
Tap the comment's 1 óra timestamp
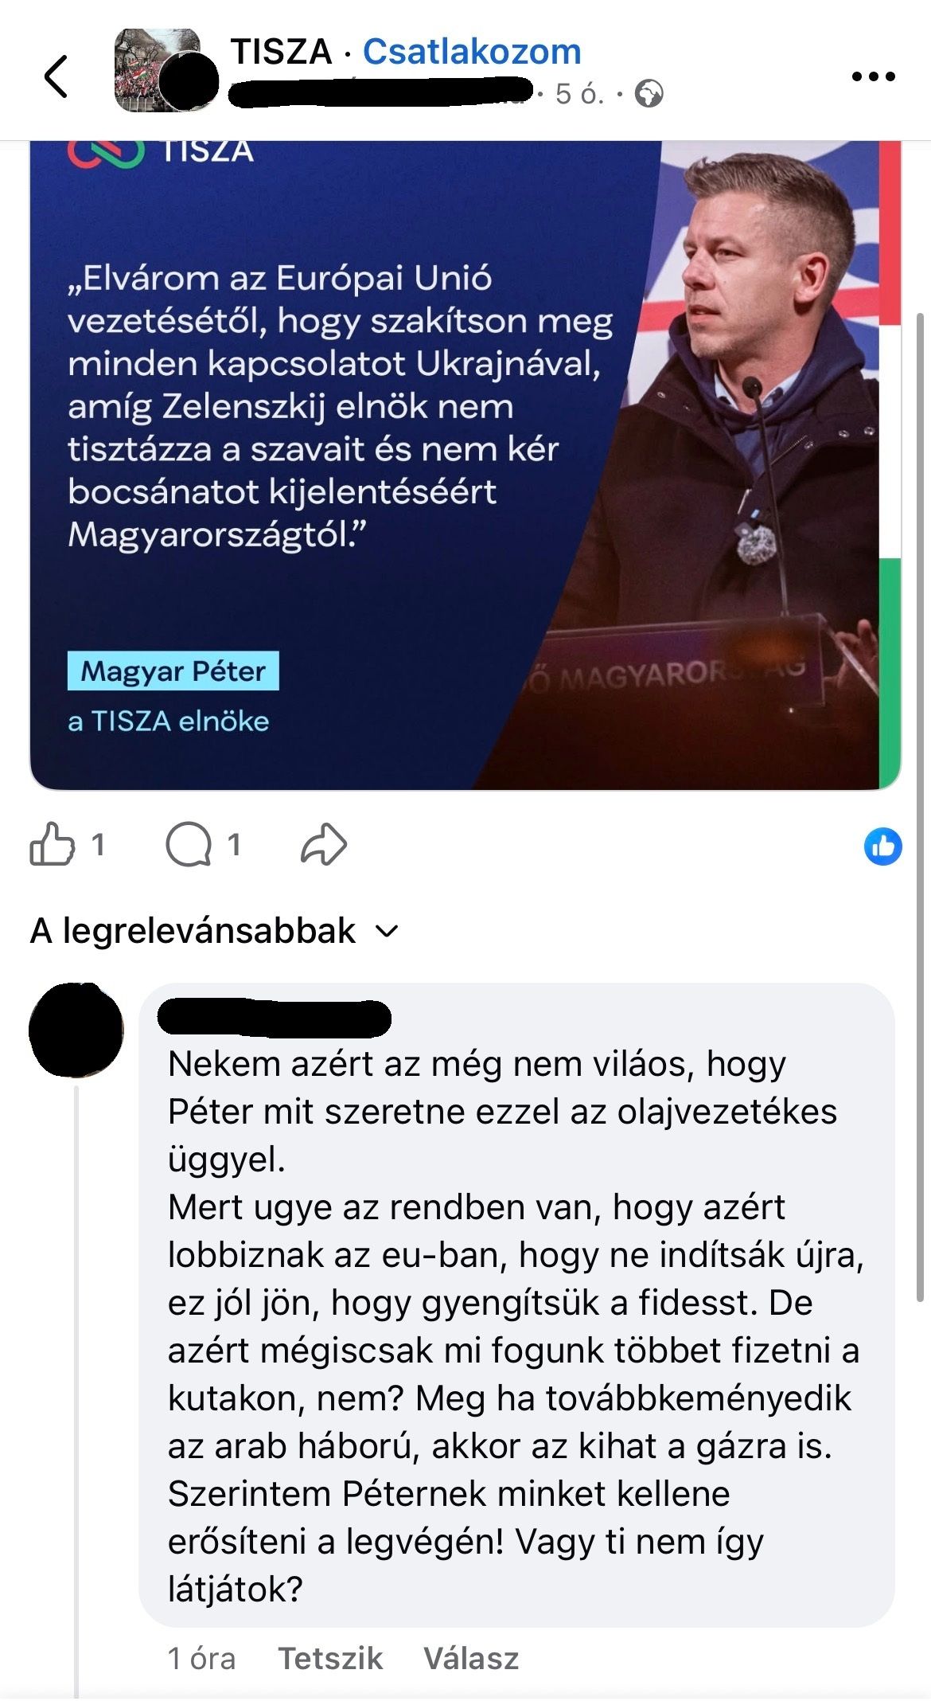(201, 1659)
